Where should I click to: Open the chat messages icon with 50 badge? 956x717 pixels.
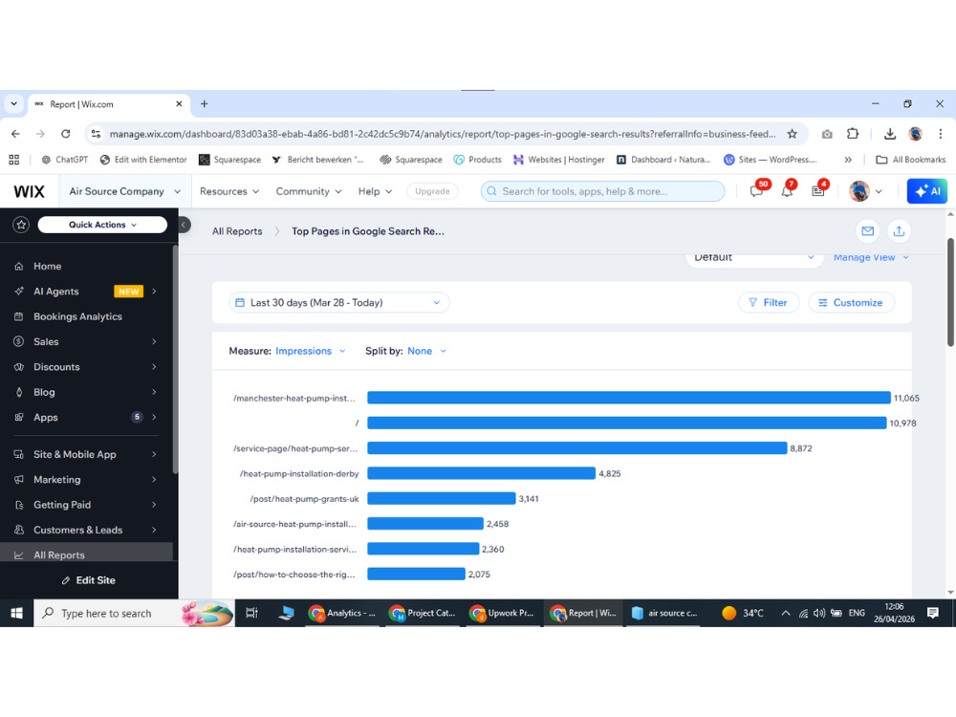(756, 191)
